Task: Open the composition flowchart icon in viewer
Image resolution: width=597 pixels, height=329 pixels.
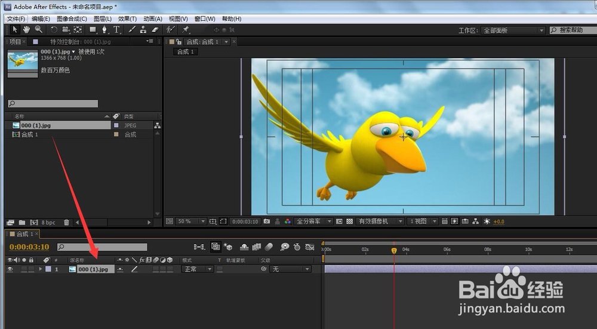Action: pos(476,222)
